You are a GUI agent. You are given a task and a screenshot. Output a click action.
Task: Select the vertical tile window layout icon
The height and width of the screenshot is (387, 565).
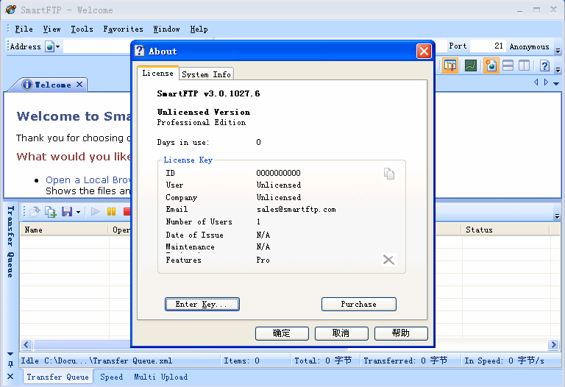[x=524, y=65]
